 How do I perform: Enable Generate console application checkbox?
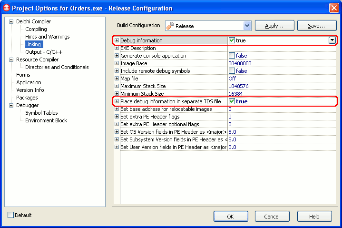(x=232, y=56)
